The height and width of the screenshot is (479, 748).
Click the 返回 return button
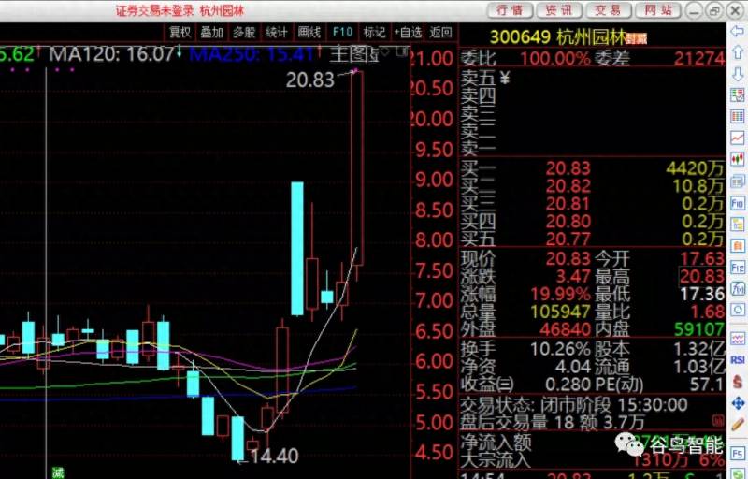[440, 33]
